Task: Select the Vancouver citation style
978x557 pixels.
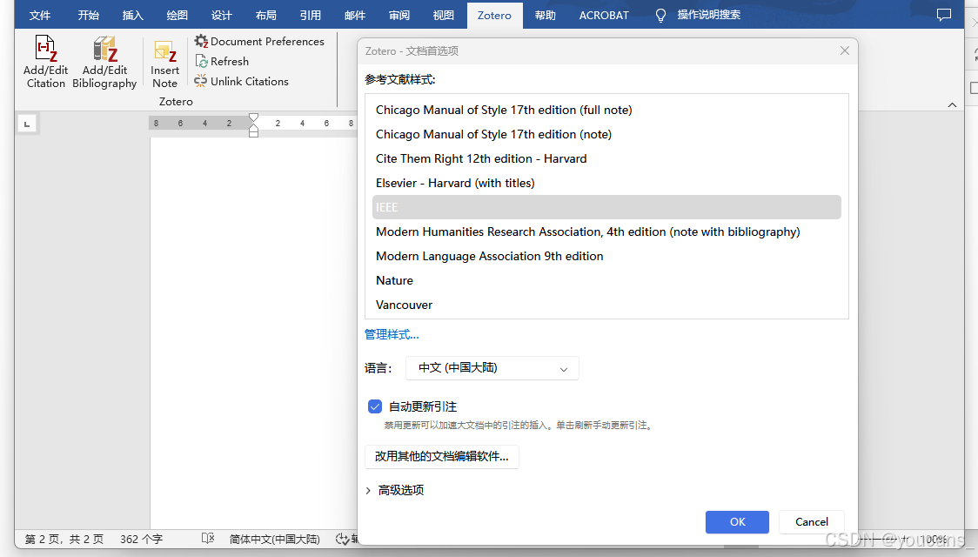Action: point(606,305)
